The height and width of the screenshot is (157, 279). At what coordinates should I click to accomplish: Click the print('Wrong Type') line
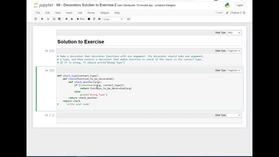click(x=94, y=95)
